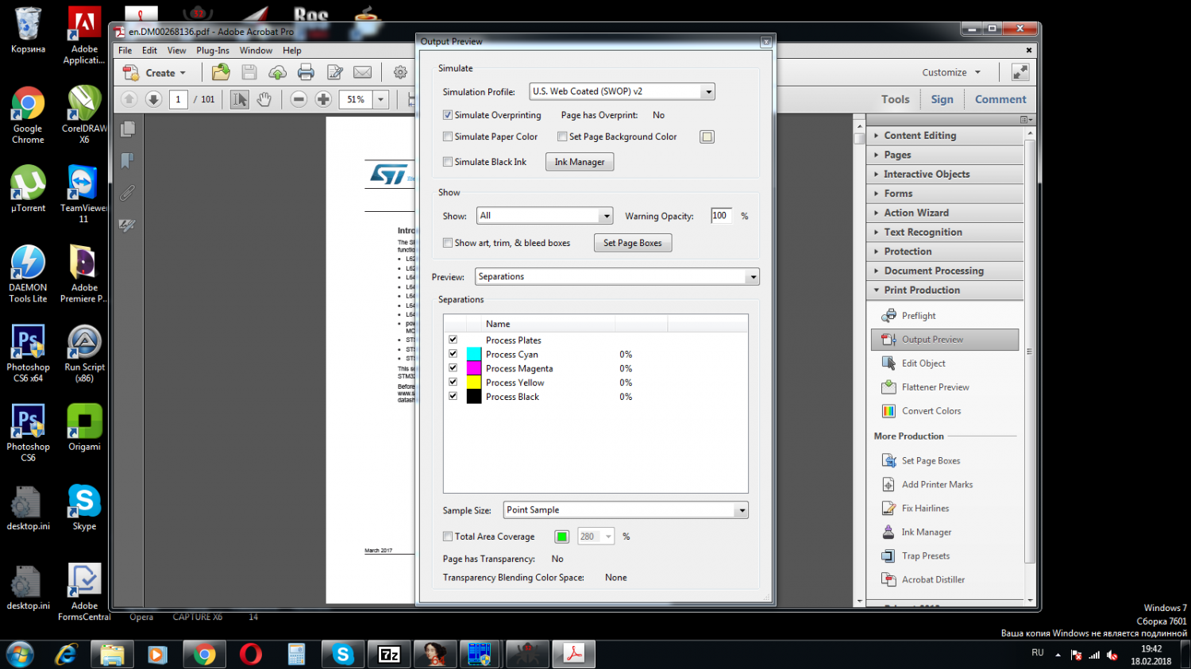Open the zoom percentage dropdown
The height and width of the screenshot is (669, 1191).
point(380,99)
